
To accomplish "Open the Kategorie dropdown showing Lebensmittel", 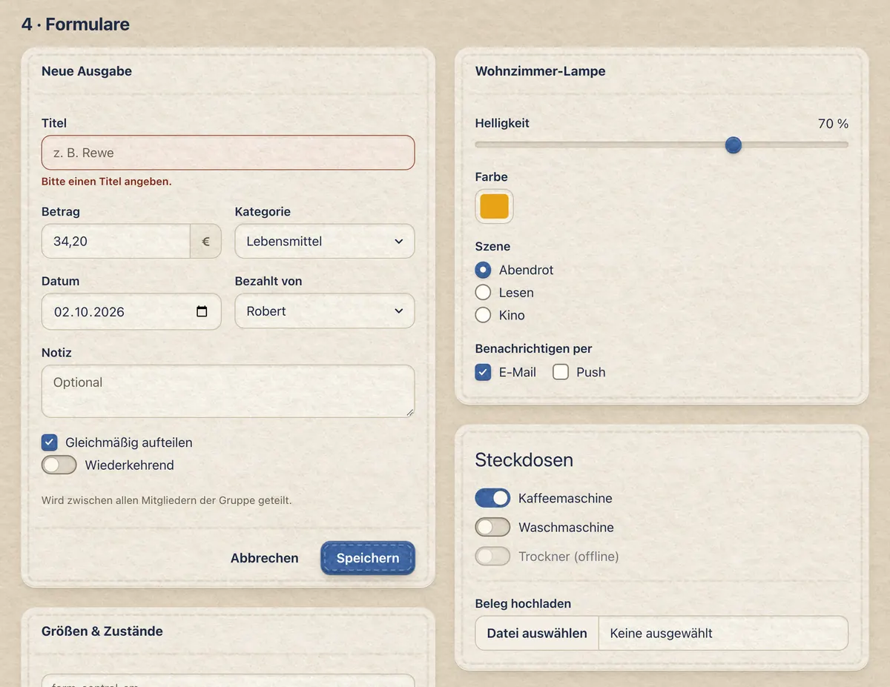I will click(325, 242).
